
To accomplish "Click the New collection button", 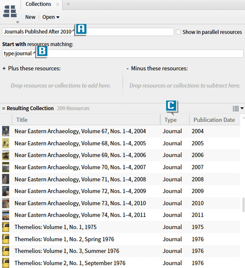I will [30, 17].
